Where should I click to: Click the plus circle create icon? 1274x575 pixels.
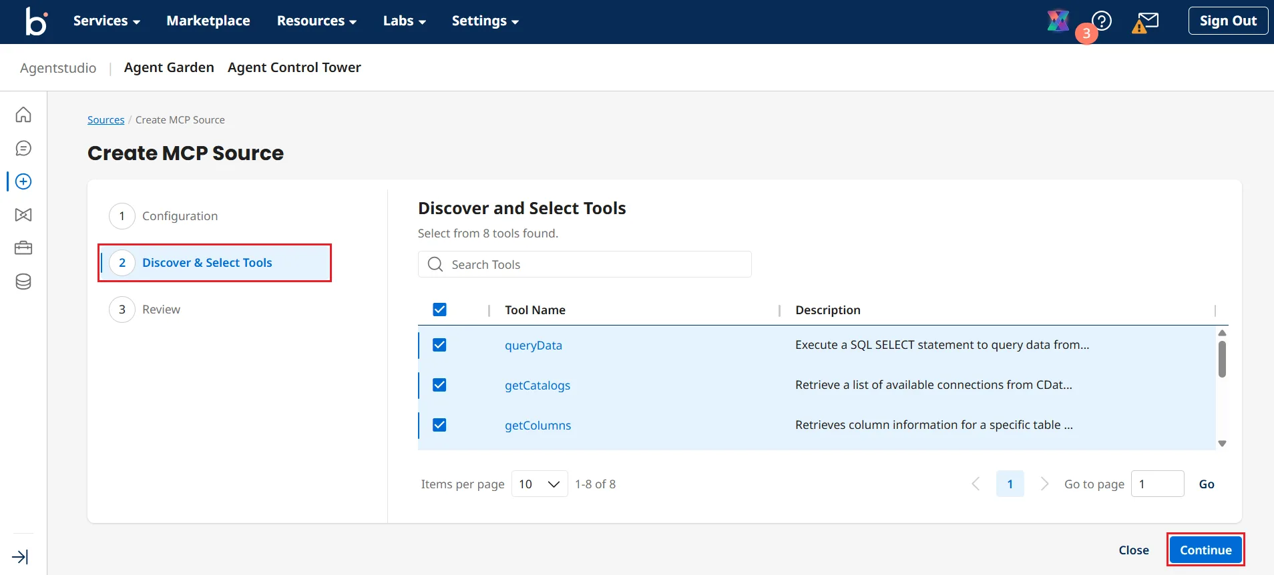23,181
